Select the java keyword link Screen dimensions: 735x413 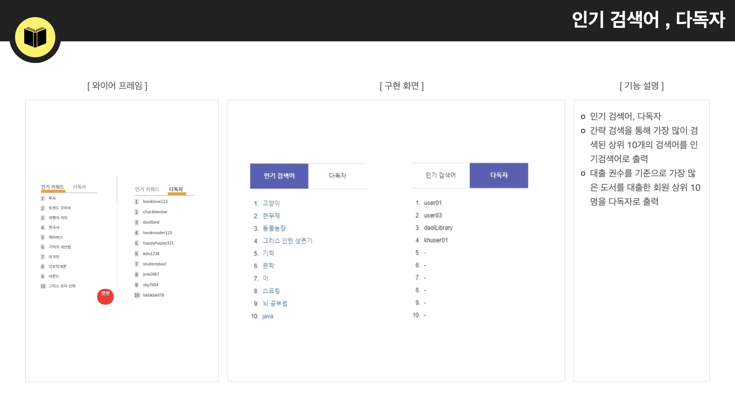point(268,316)
